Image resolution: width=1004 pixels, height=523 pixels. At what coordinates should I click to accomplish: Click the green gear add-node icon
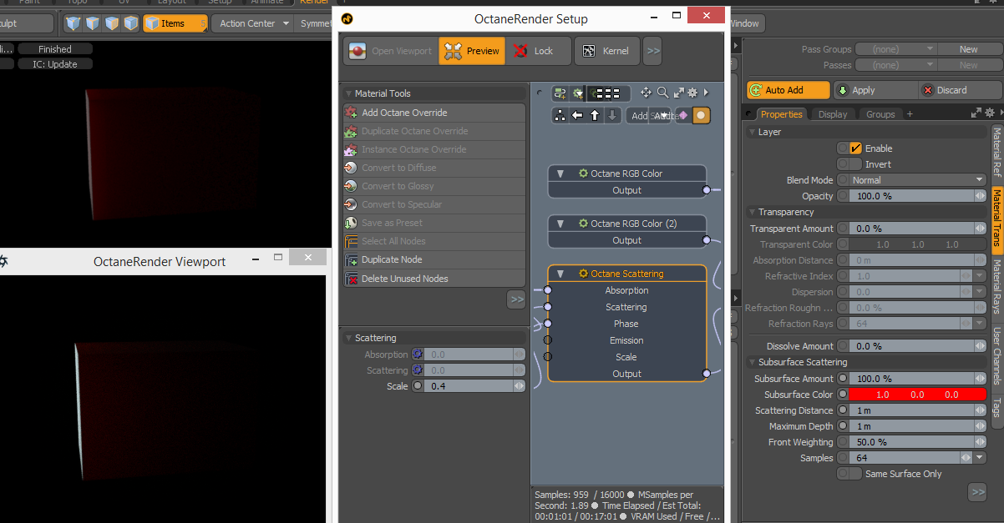click(578, 93)
